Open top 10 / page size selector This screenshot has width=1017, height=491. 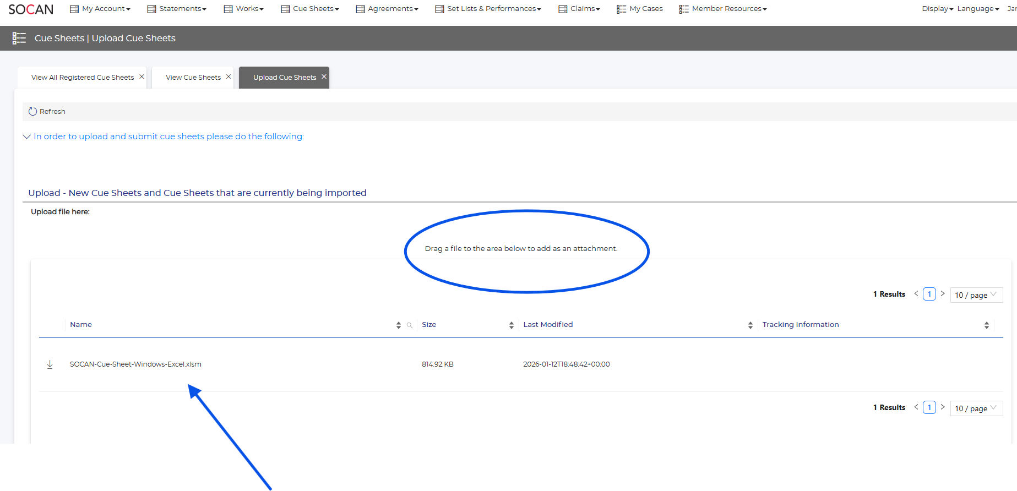tap(976, 295)
